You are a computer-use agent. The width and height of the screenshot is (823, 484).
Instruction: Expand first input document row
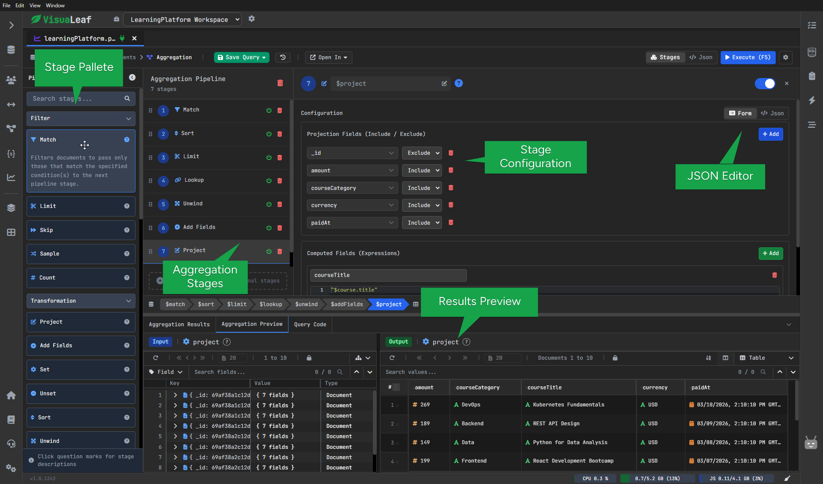coord(175,395)
